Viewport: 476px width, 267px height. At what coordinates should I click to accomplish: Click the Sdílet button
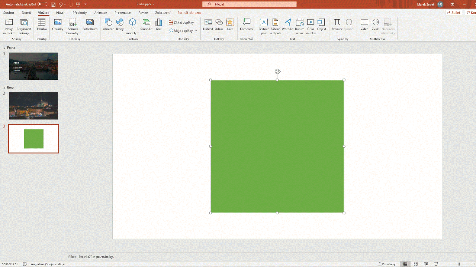(453, 12)
